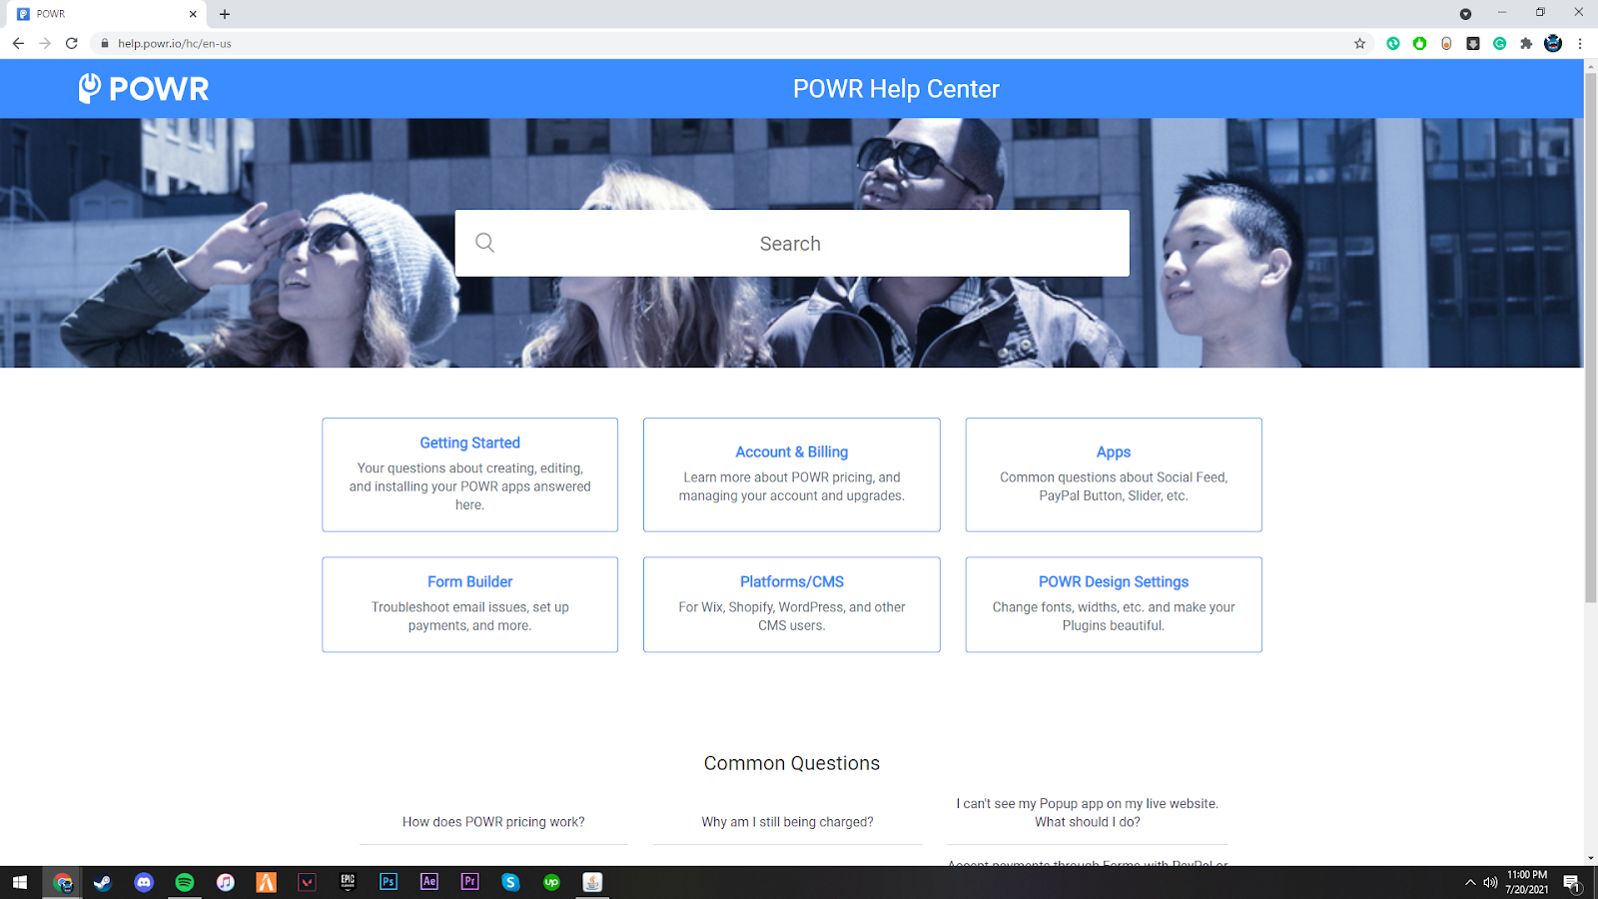Open Epic Games Launcher from the taskbar
The height and width of the screenshot is (899, 1598).
click(348, 882)
